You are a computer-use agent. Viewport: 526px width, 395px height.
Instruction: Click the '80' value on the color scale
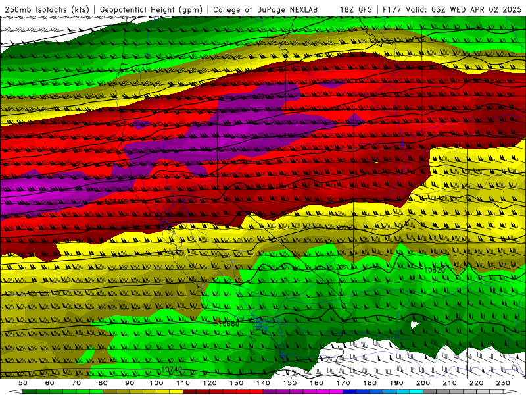pos(103,383)
